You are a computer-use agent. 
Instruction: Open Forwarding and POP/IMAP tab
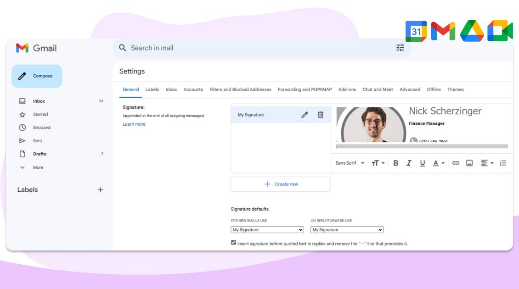[x=305, y=89]
